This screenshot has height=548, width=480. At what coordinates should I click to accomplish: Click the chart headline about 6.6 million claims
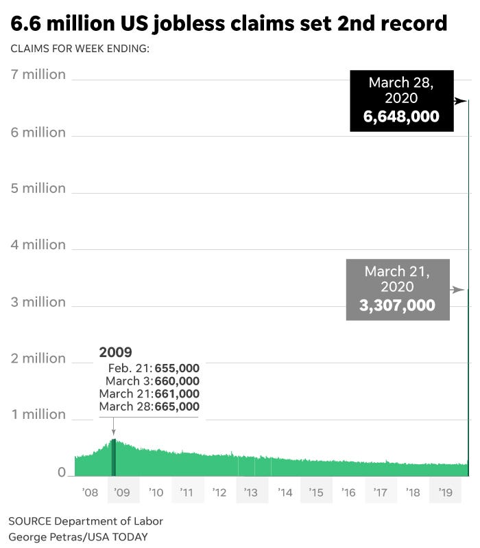click(x=228, y=23)
